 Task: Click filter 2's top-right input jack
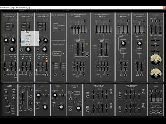tap(110, 21)
